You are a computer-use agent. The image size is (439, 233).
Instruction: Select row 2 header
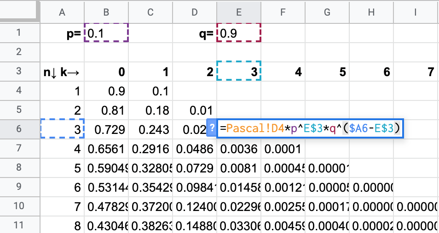pyautogui.click(x=19, y=52)
